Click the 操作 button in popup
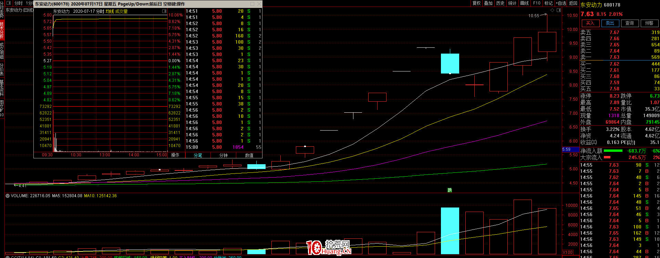The width and height of the screenshot is (660, 258). pos(175,155)
